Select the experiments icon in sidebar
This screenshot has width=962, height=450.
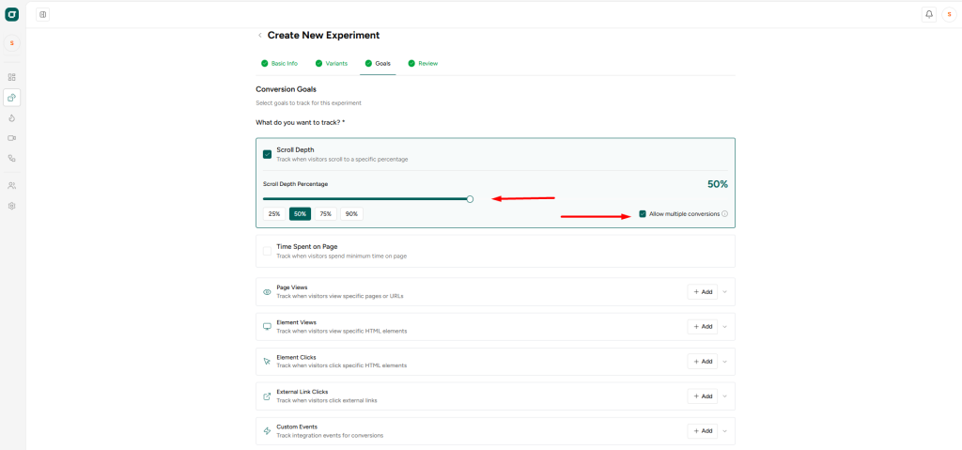pyautogui.click(x=11, y=98)
